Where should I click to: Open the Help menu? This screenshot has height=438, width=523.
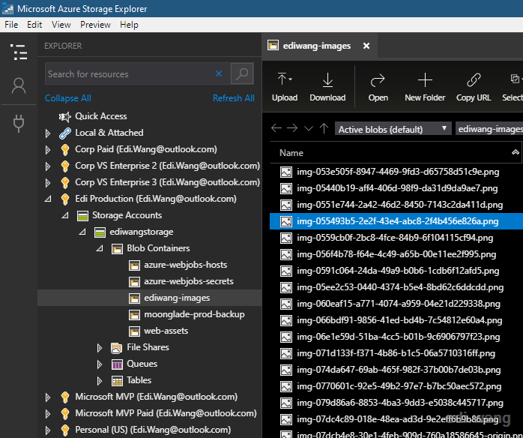pos(129,25)
